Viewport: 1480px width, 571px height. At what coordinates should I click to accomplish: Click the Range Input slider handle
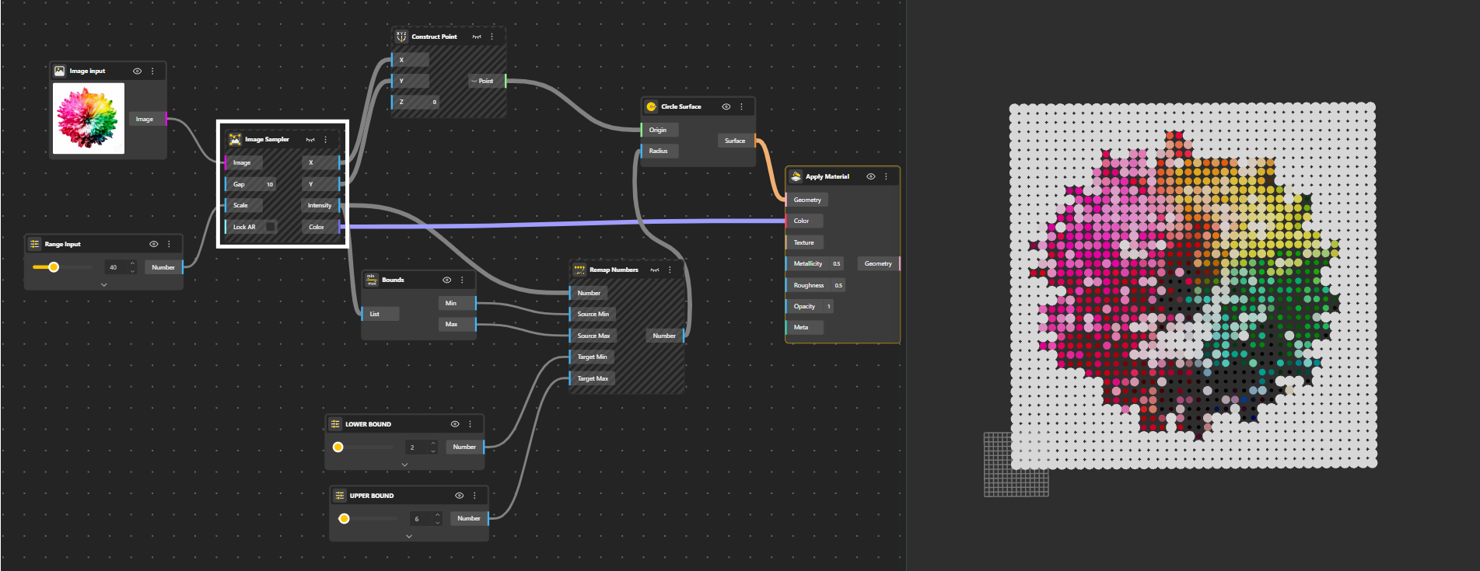click(x=54, y=267)
